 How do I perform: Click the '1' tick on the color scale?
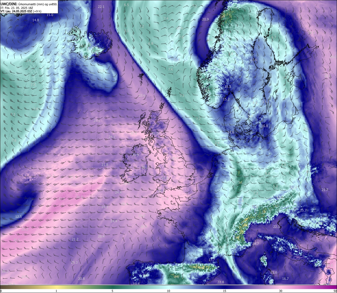56,291
